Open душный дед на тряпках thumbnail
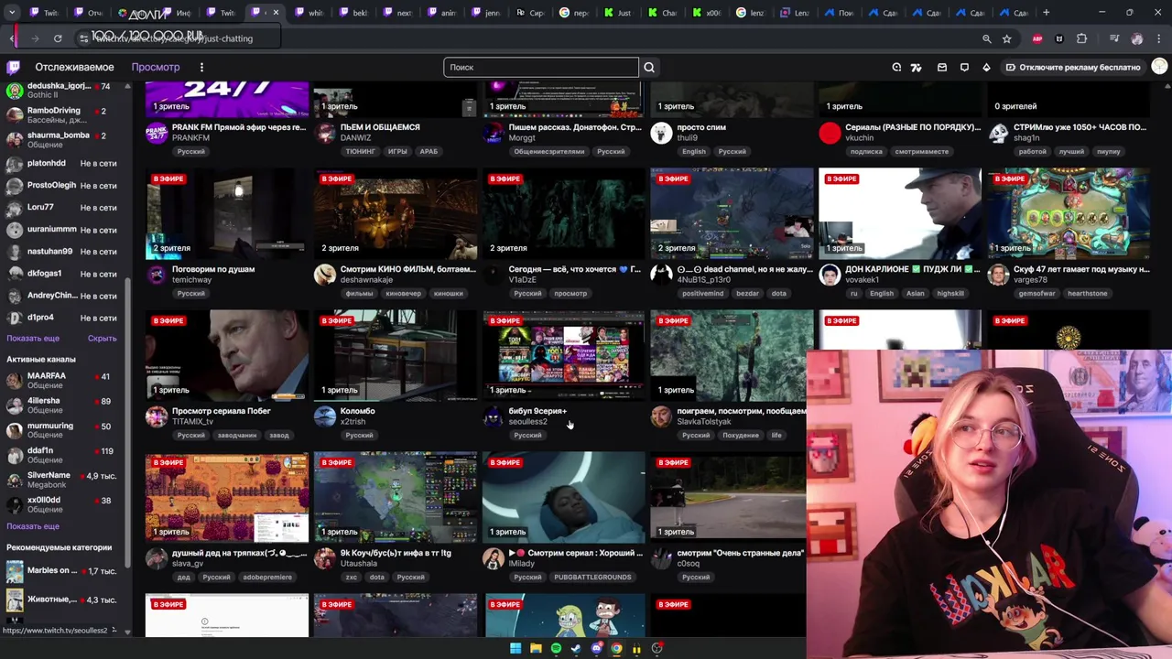Image resolution: width=1172 pixels, height=659 pixels. coord(227,497)
